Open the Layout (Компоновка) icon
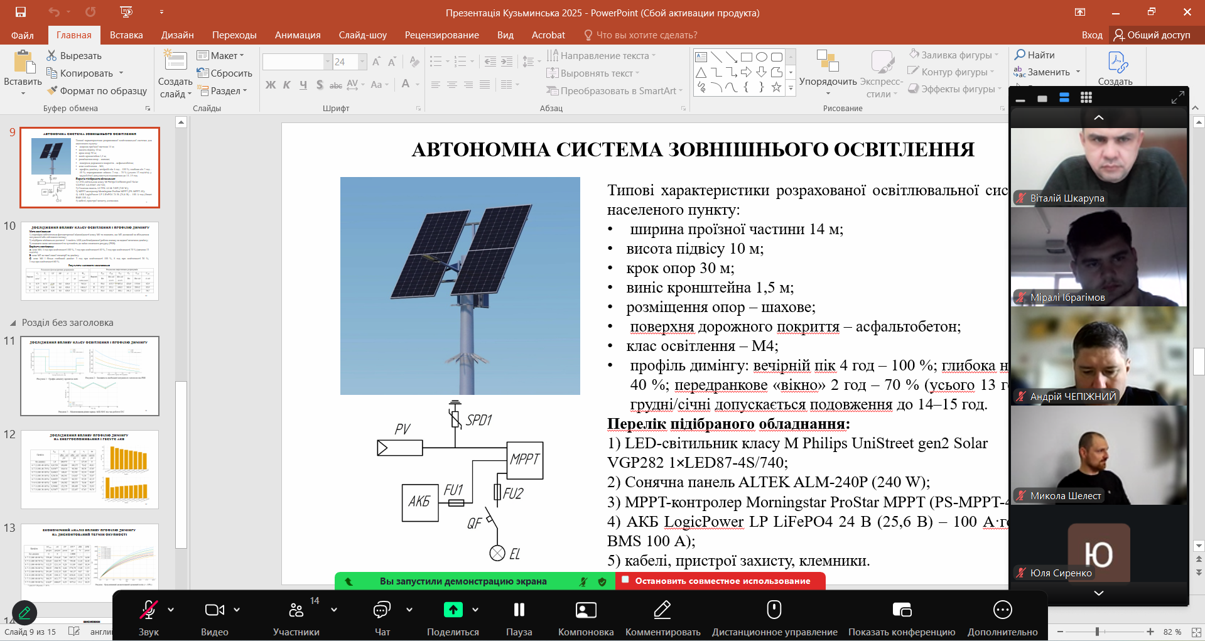 [x=585, y=610]
